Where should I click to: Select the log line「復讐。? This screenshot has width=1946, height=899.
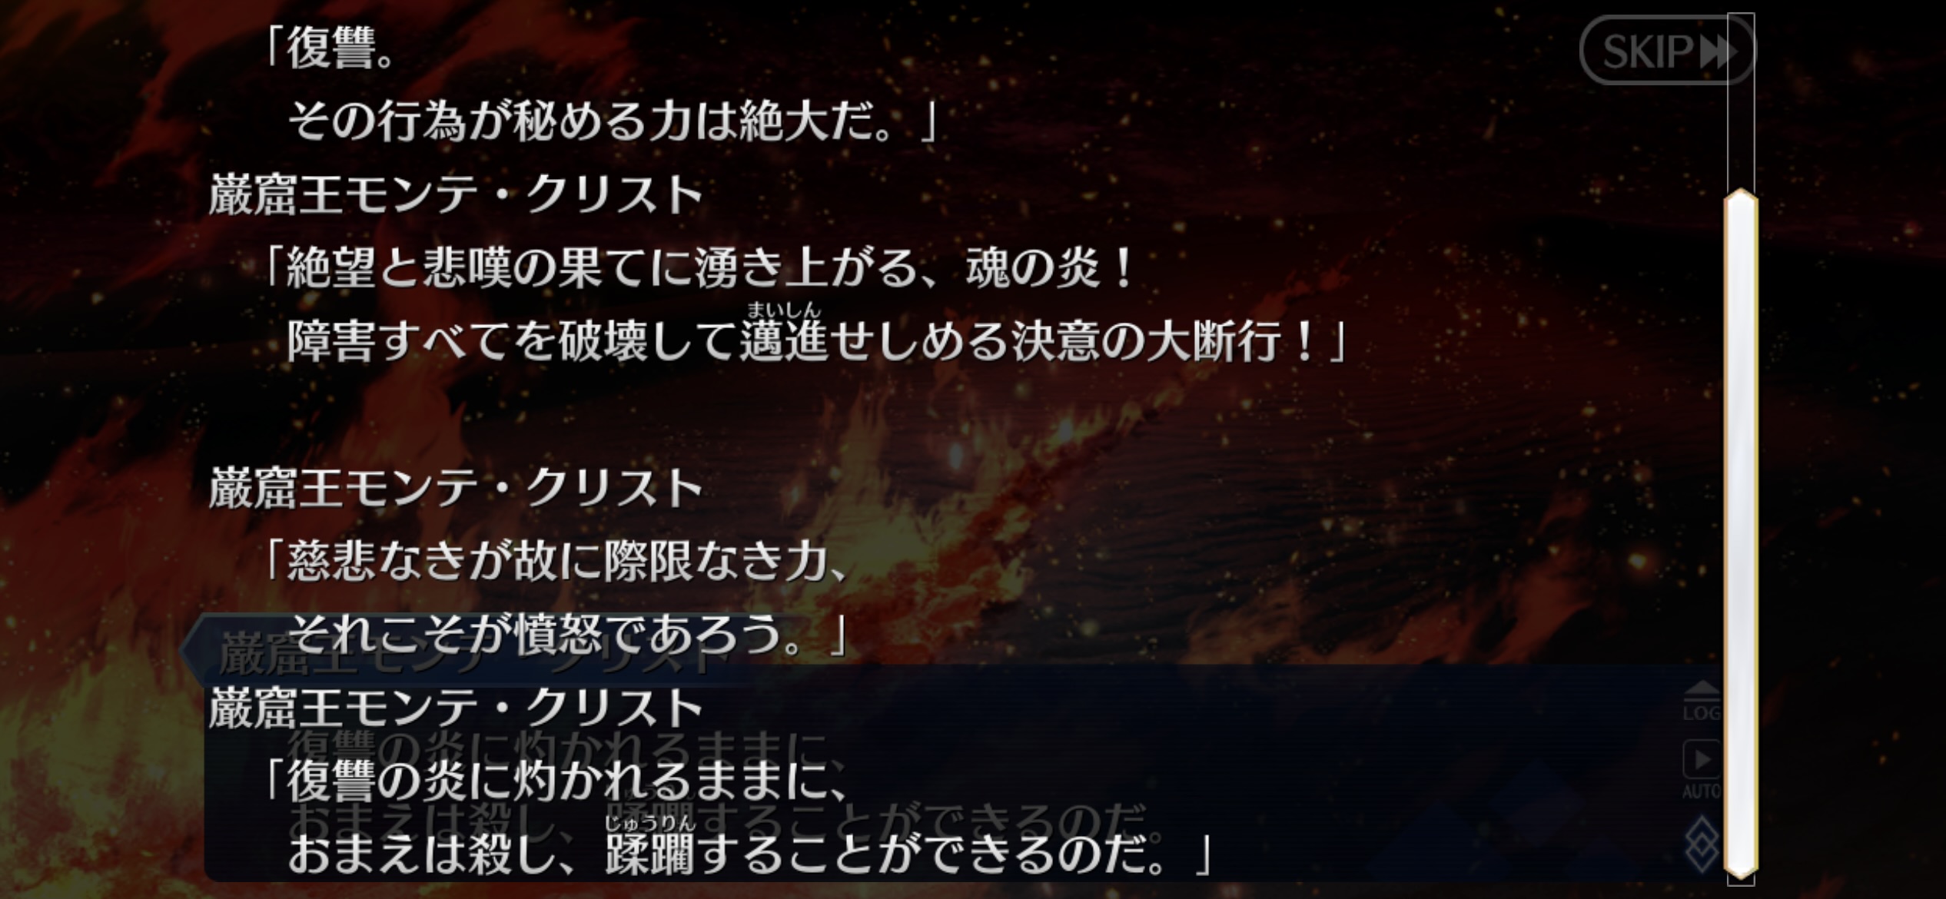tap(329, 48)
